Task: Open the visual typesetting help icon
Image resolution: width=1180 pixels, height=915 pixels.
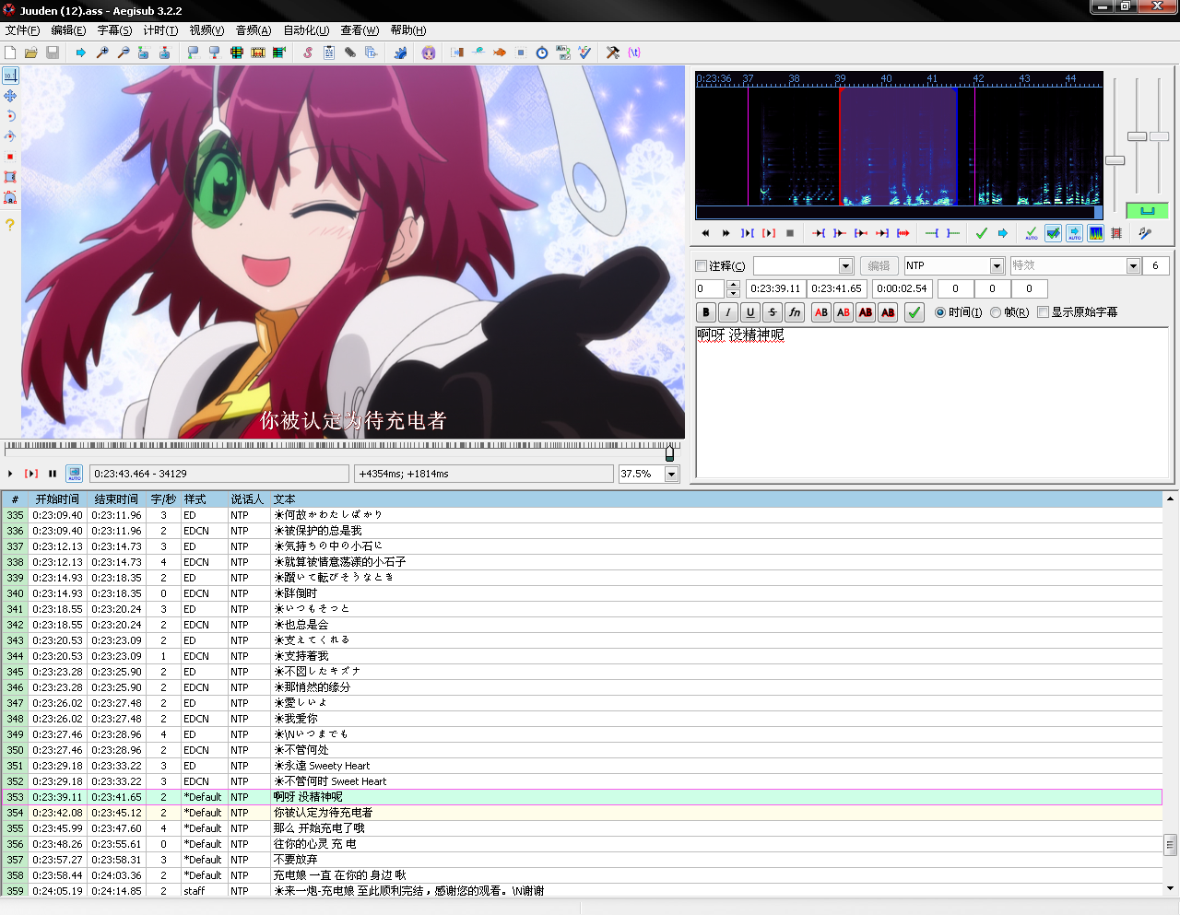Action: 10,224
